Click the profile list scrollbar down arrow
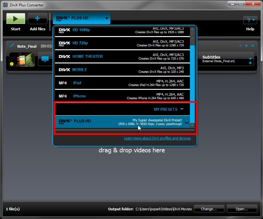The height and width of the screenshot is (219, 263). click(193, 125)
